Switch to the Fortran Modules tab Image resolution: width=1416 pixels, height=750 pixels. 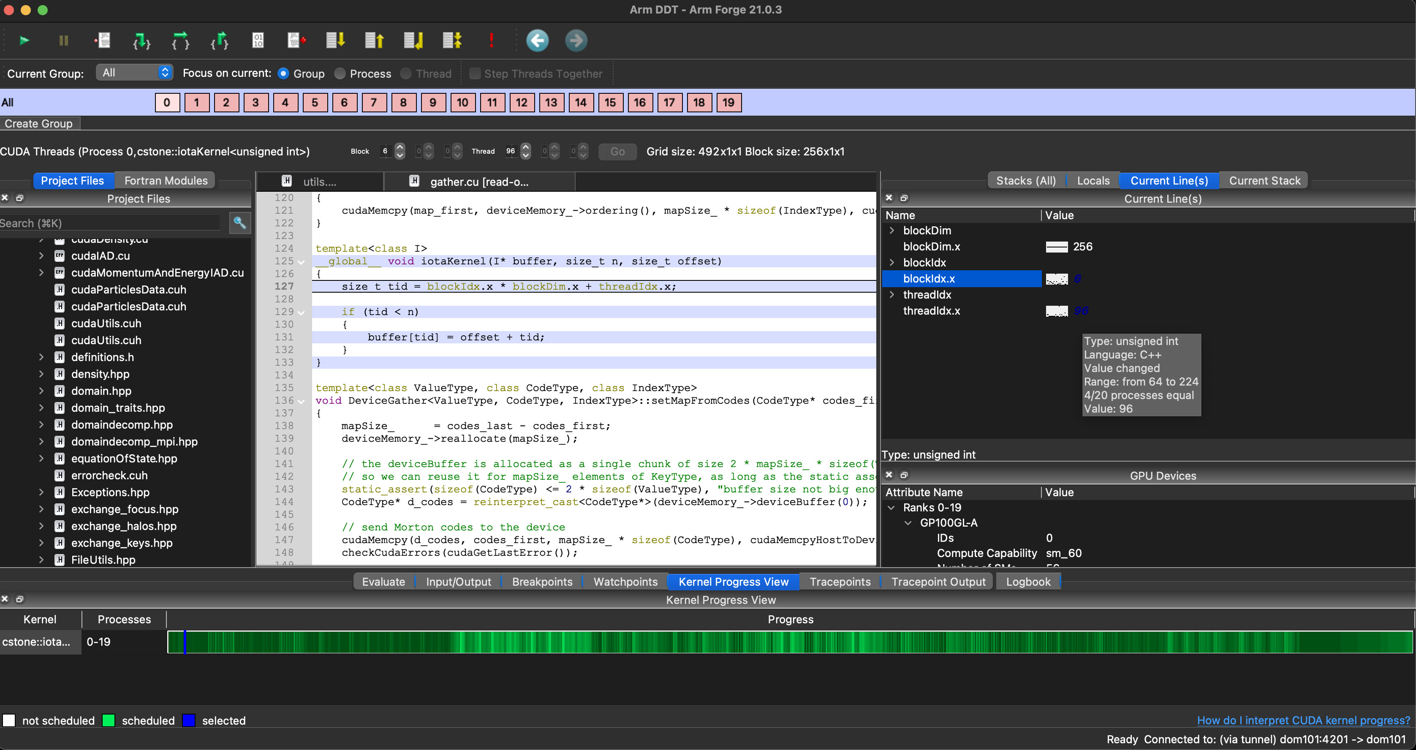click(166, 180)
